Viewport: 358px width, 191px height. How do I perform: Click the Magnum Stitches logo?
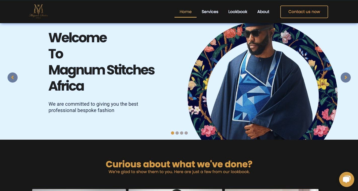click(x=38, y=12)
